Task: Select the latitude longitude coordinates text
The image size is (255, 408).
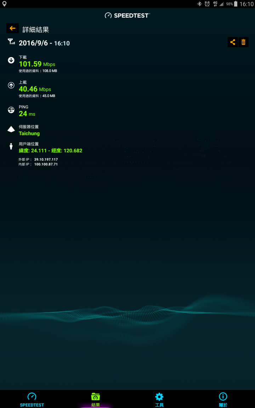Action: click(51, 151)
